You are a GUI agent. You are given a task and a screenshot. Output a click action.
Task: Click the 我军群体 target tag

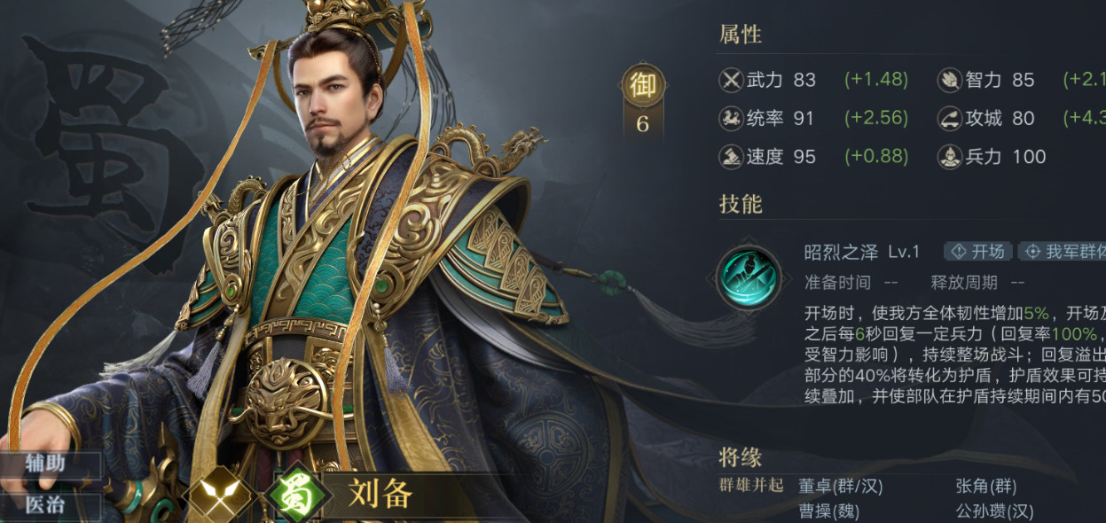click(1062, 252)
